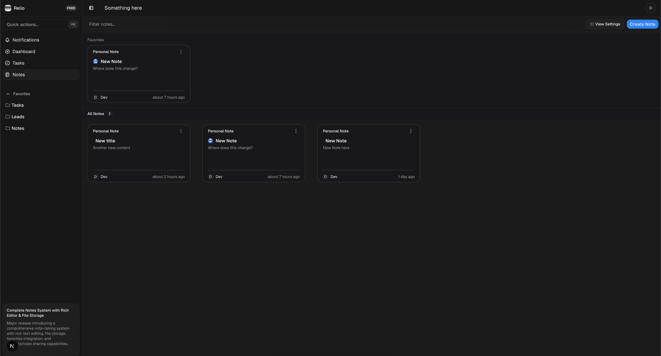Open the Tasks favorites folder

click(17, 105)
